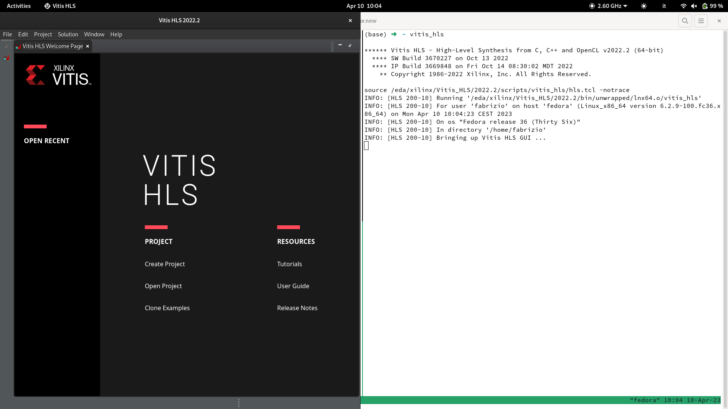Screen dimensions: 728x409
Task: Click the Clone Examples link
Action: coord(167,308)
